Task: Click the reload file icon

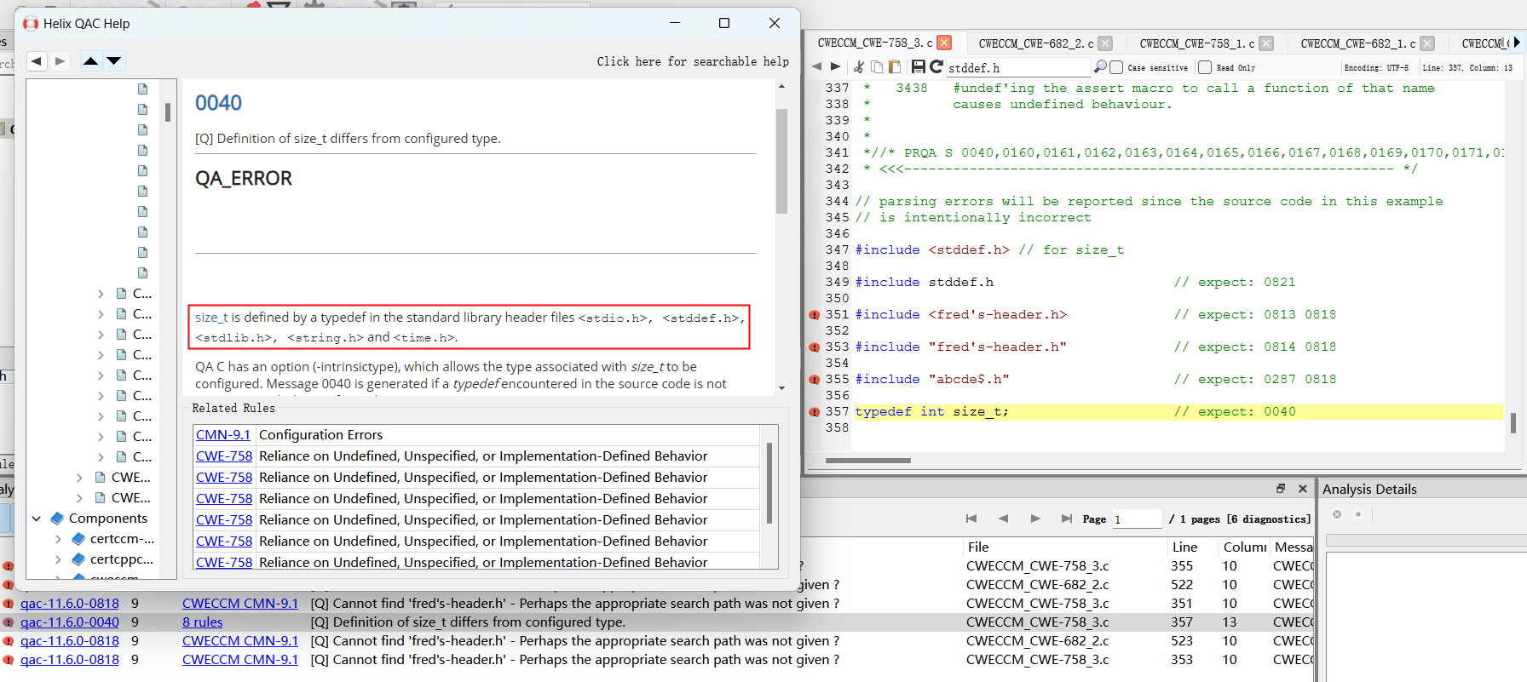Action: 936,66
